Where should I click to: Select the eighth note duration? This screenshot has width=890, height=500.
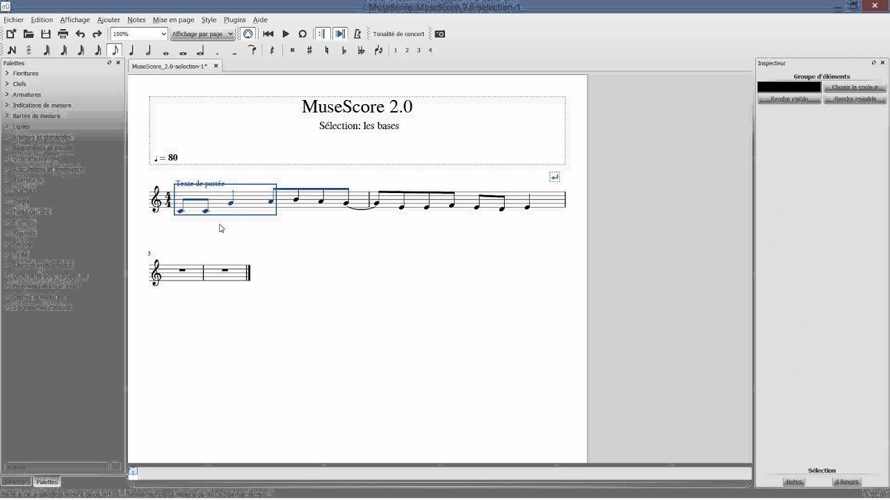click(115, 50)
